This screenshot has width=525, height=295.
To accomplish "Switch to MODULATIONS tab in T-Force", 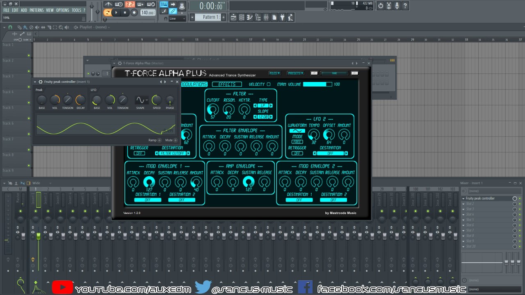I will [194, 84].
